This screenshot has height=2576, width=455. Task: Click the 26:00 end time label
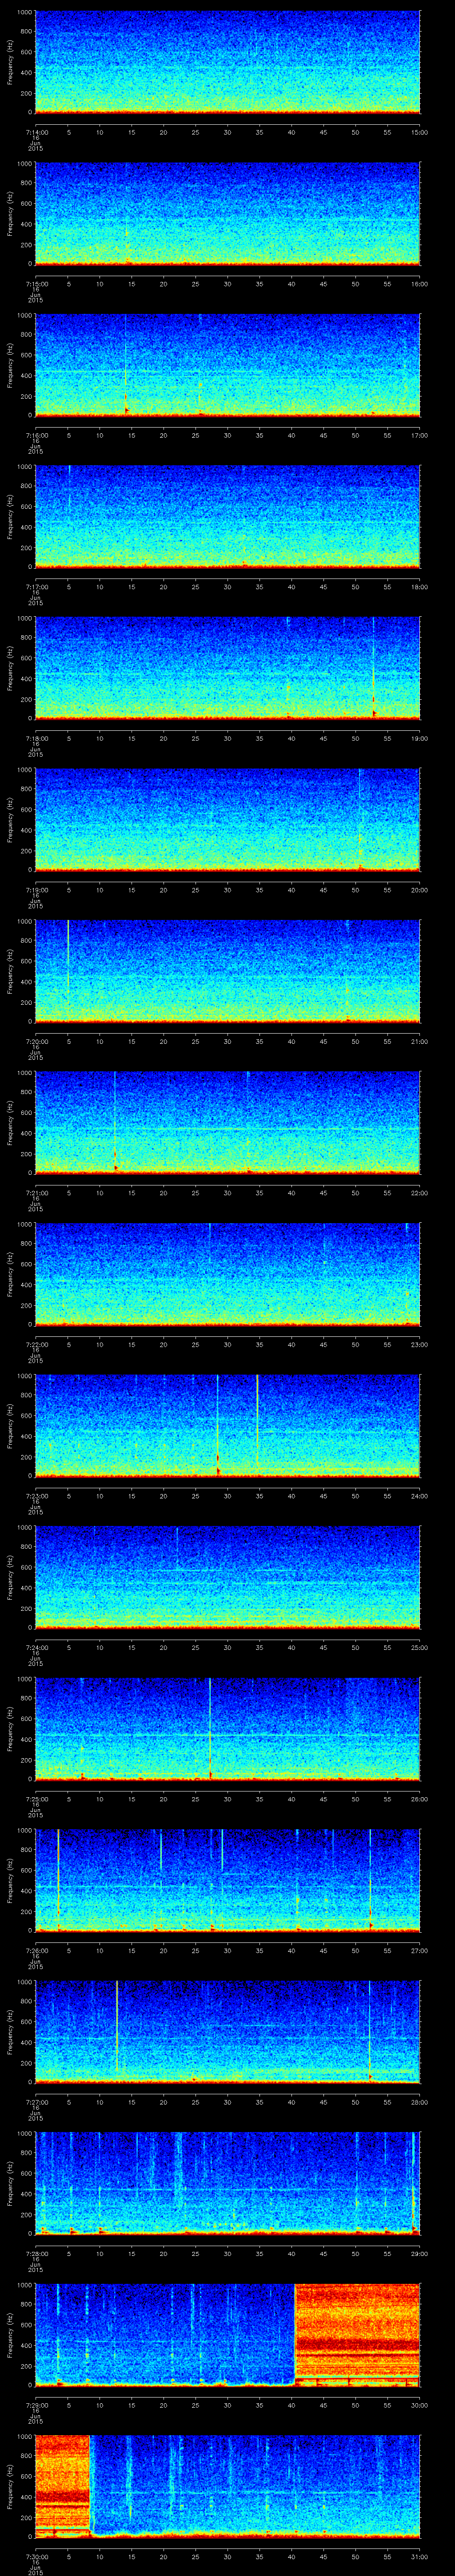(x=419, y=1798)
